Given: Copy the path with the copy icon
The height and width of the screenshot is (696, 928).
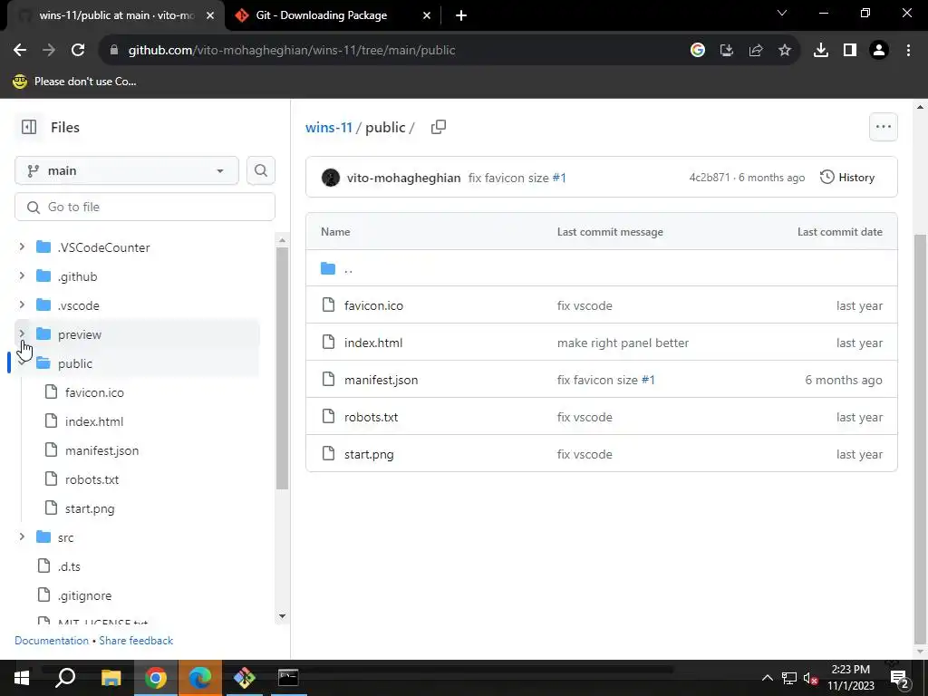Looking at the screenshot, I should (x=439, y=127).
